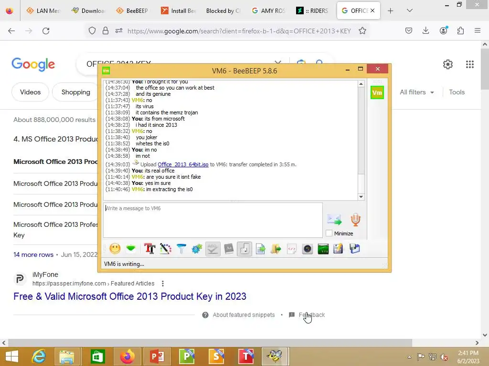Image resolution: width=489 pixels, height=366 pixels.
Task: Switch to the LAN Messenger browser tab
Action: 43,10
